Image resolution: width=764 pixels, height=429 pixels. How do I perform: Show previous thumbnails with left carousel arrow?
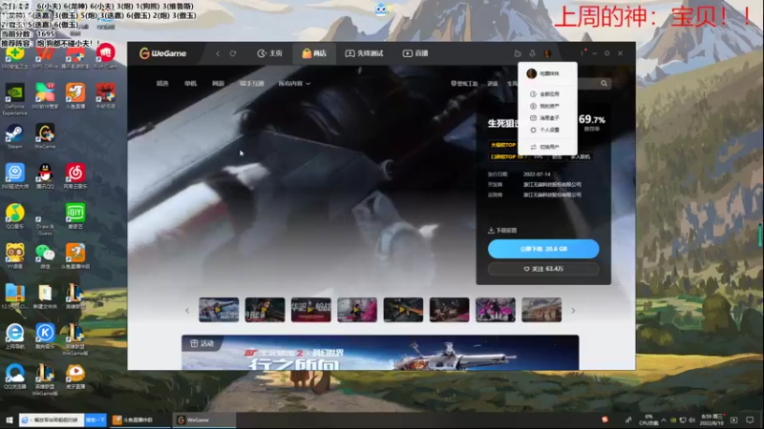pyautogui.click(x=187, y=311)
